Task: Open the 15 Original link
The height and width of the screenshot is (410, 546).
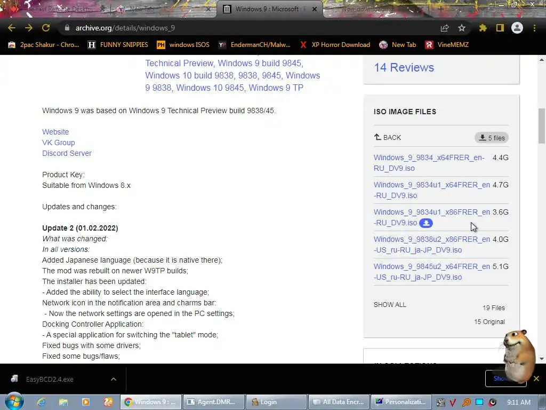Action: pos(489,322)
